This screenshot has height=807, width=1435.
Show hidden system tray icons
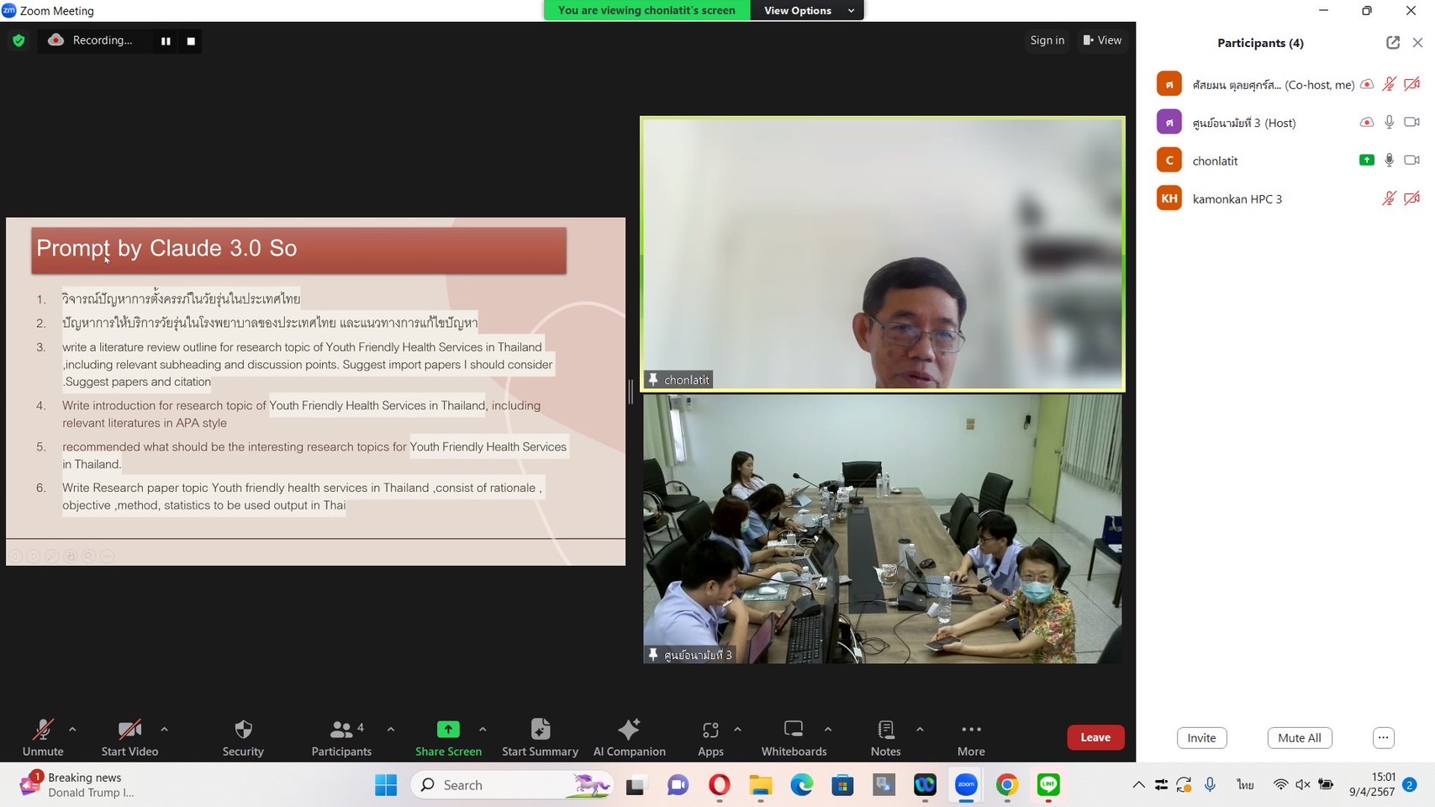pyautogui.click(x=1138, y=785)
